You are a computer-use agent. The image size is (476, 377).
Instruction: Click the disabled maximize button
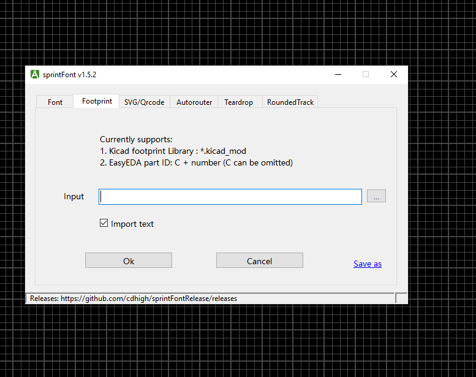(x=366, y=74)
